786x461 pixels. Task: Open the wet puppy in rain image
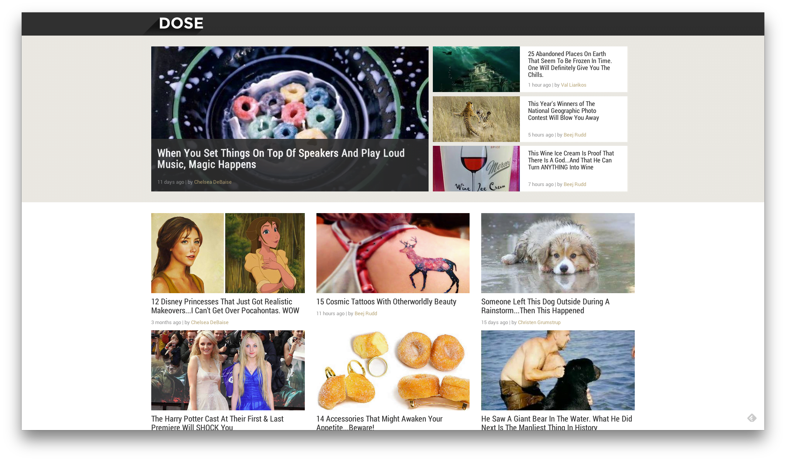pos(558,253)
